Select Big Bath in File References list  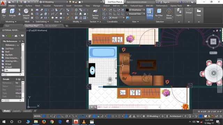[x=9, y=55]
